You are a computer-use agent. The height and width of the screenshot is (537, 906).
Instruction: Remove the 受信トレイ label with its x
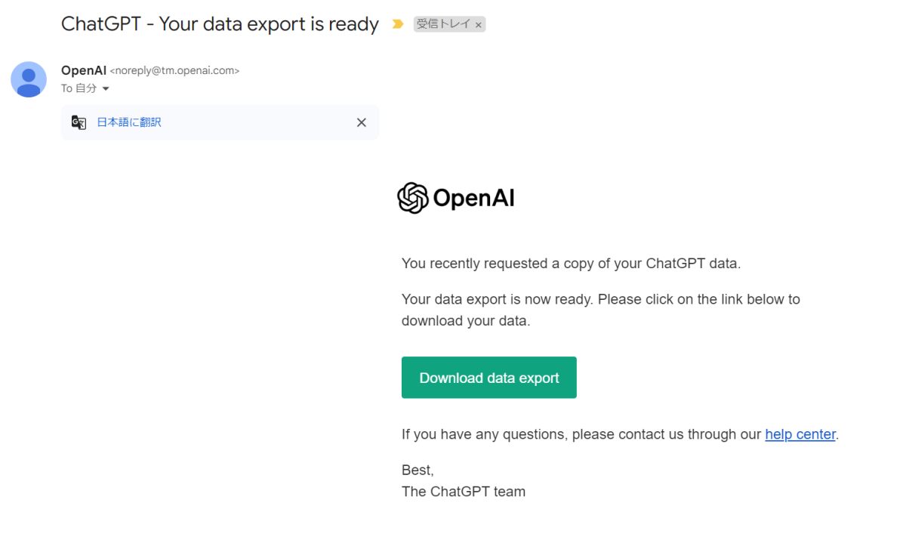(x=479, y=25)
